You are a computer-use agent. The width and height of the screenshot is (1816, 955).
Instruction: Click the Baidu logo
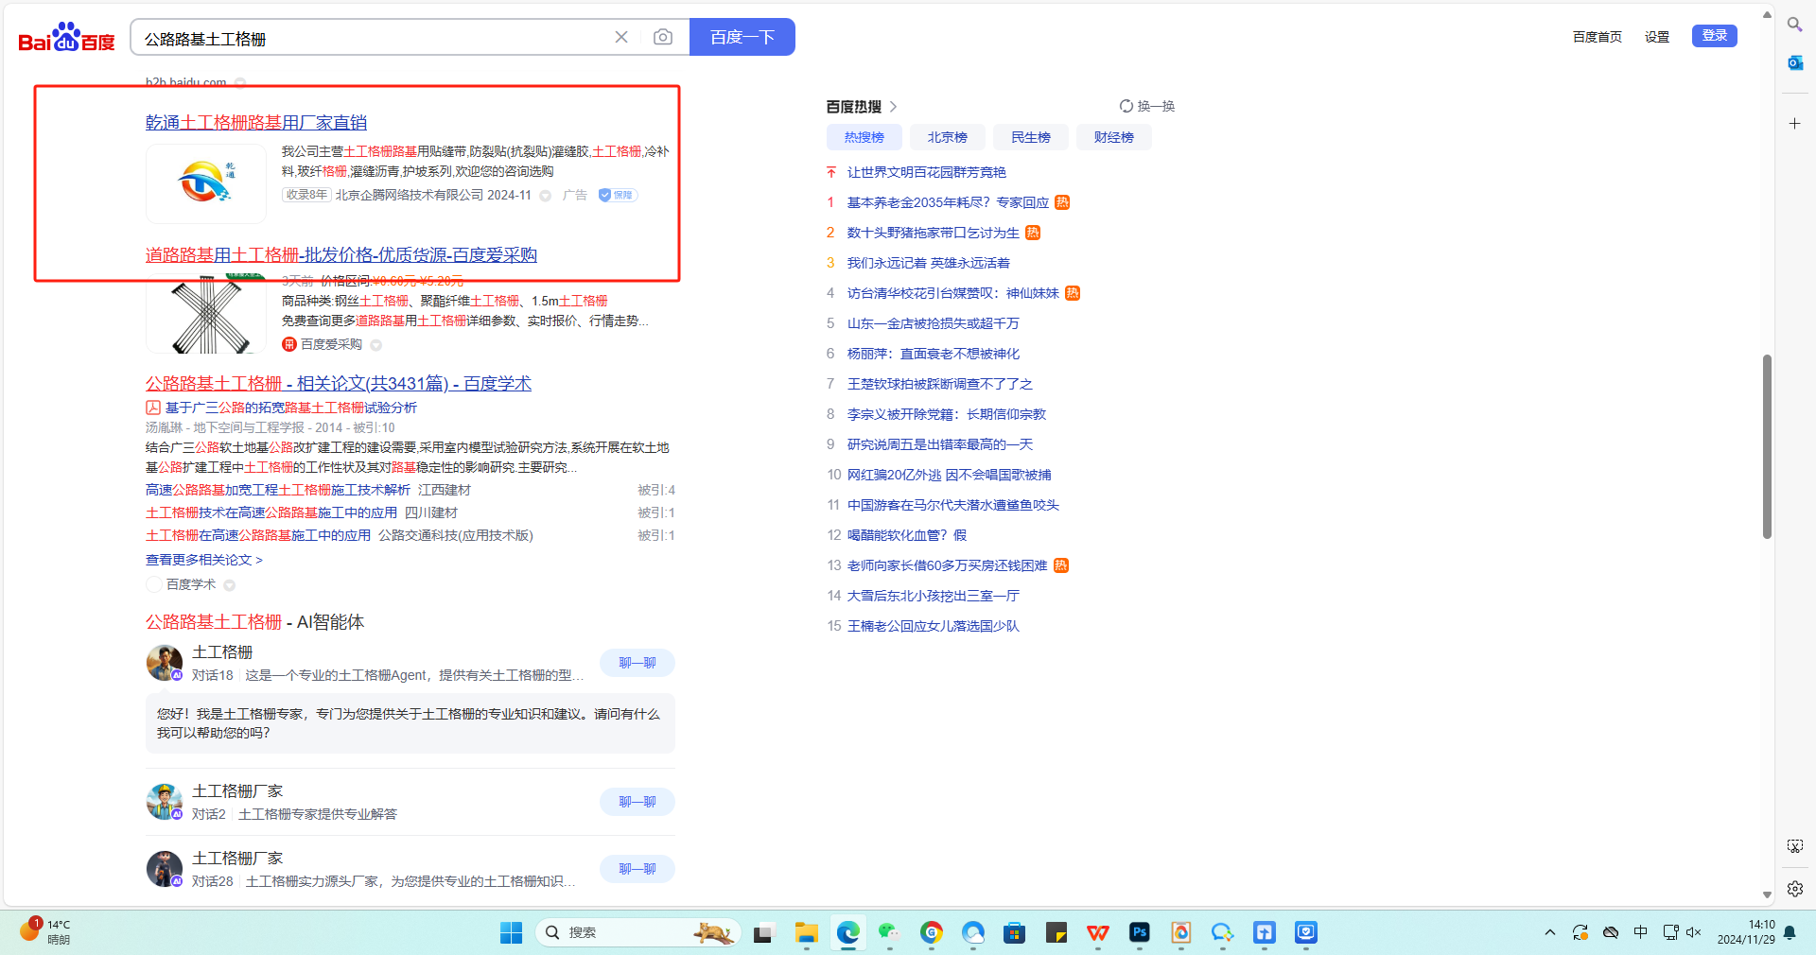point(66,38)
